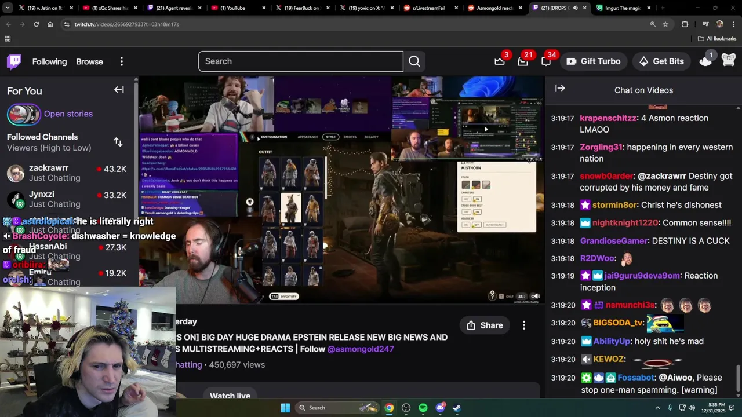Open nightknight1220 username in chat

tap(625, 223)
